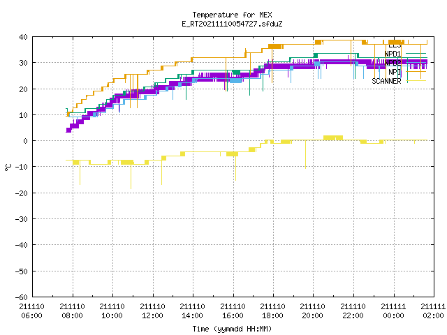Image resolution: width=447 pixels, height=335 pixels.
Task: Click the '°C' y-axis unit label
Action: click(x=8, y=167)
